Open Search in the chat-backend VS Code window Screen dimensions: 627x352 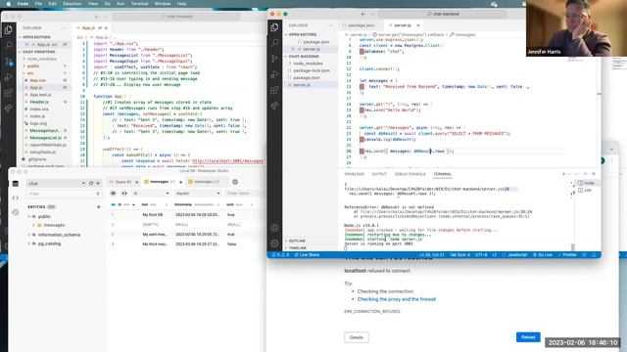tap(274, 42)
